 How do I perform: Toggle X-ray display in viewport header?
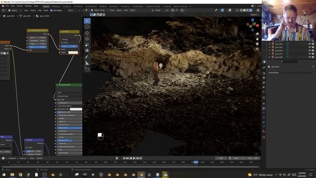tap(237, 10)
